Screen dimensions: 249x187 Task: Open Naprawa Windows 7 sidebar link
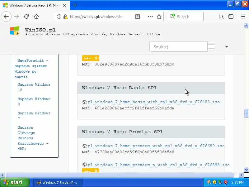point(34,116)
